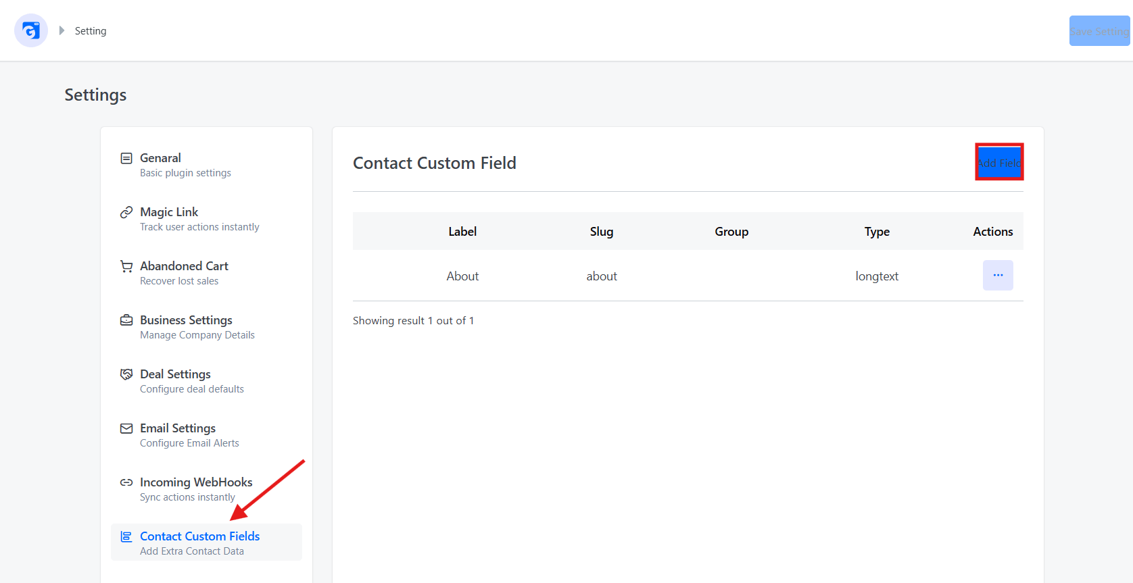Click the Incoming WebHooks link icon

point(126,482)
